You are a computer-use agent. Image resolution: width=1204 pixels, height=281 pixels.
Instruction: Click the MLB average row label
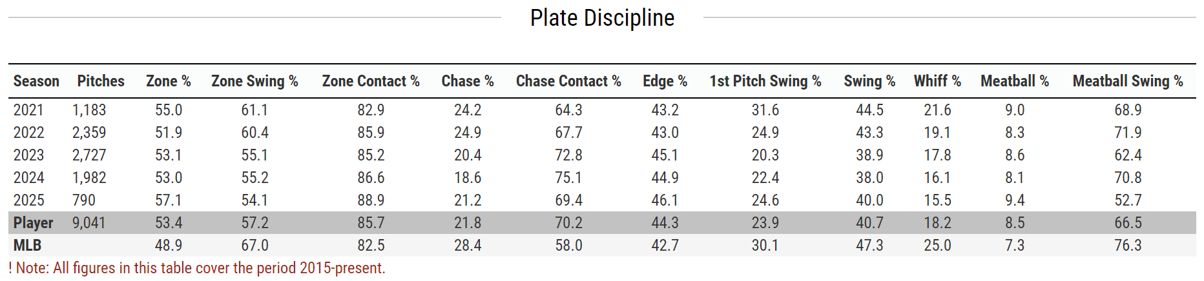(x=28, y=246)
